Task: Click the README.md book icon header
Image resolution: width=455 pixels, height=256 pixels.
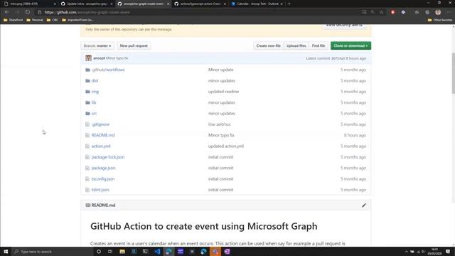Action: (88, 206)
